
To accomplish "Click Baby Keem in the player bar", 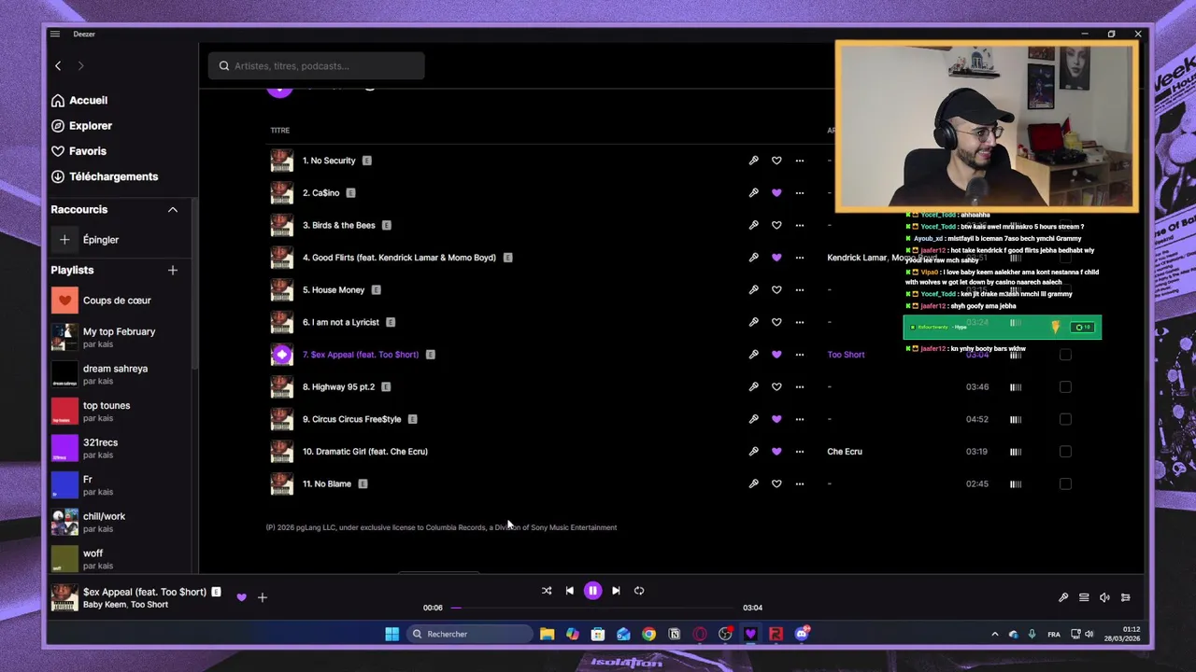I will pyautogui.click(x=104, y=605).
